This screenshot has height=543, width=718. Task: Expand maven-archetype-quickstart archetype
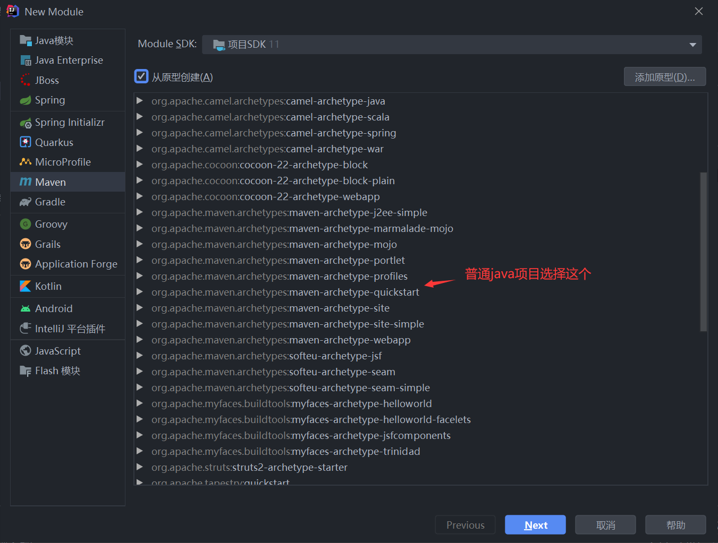point(140,291)
